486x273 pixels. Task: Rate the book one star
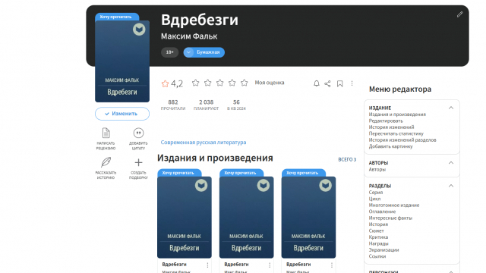pos(195,83)
